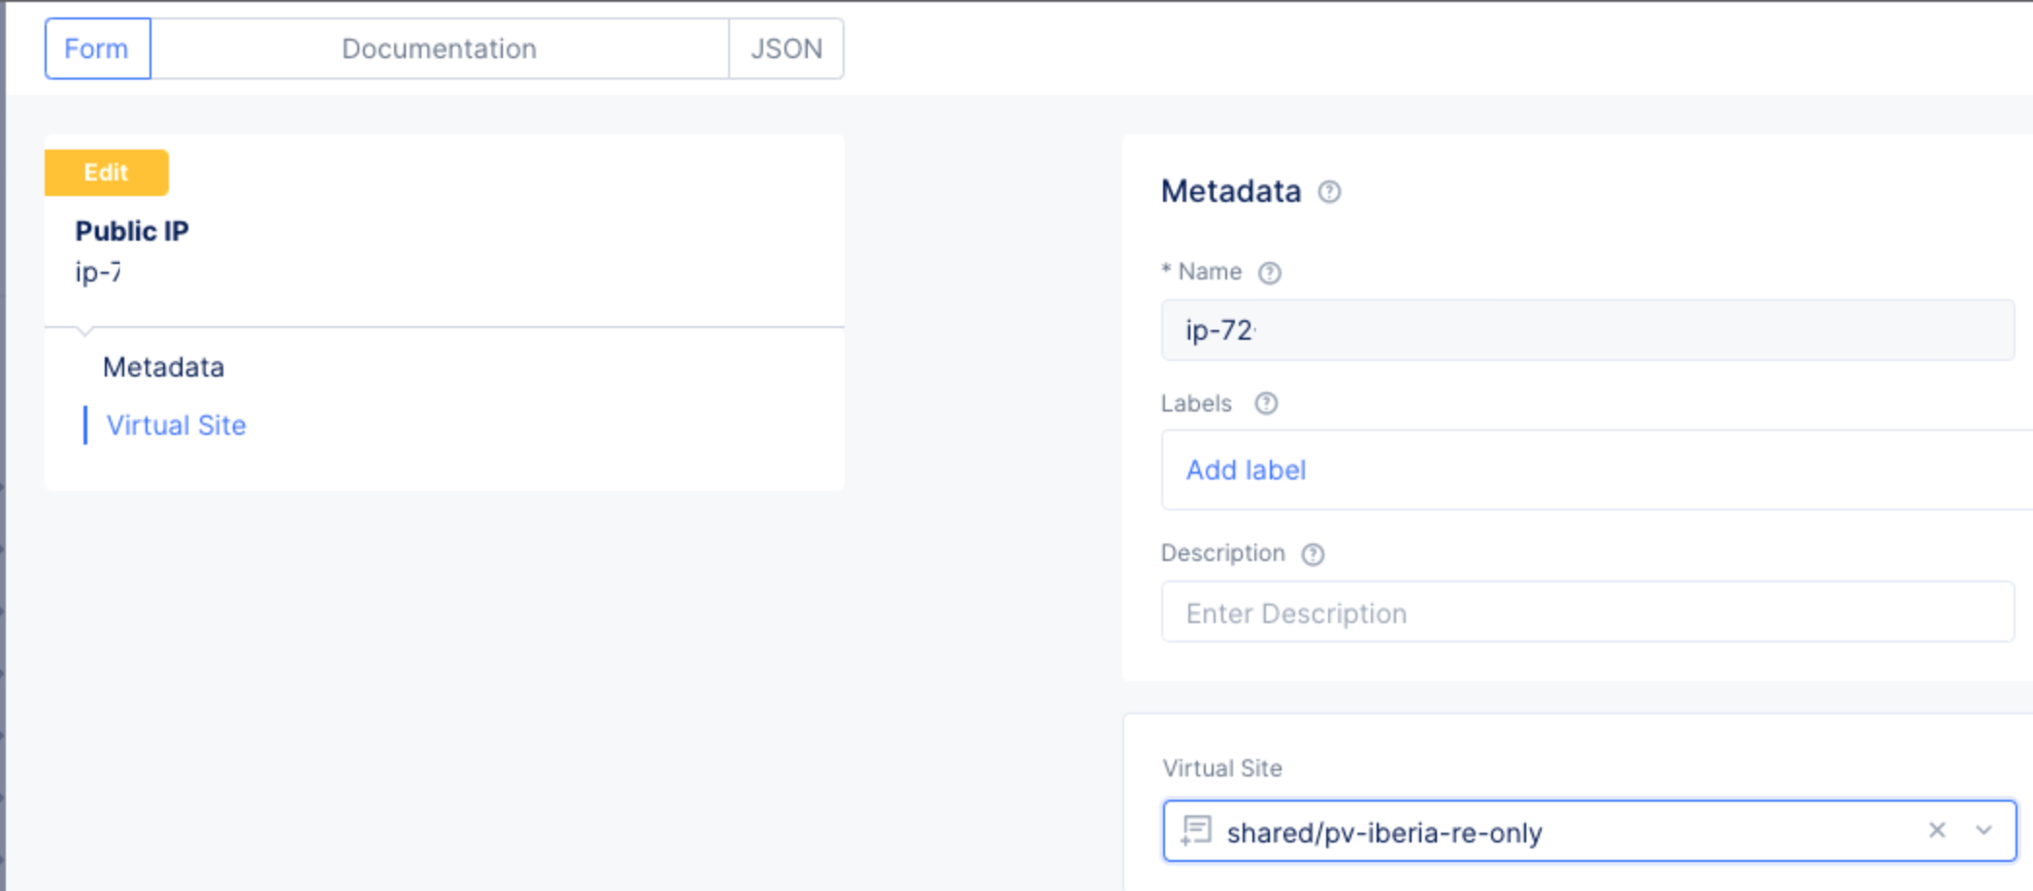Expand the Virtual Site dropdown chevron

[1983, 830]
